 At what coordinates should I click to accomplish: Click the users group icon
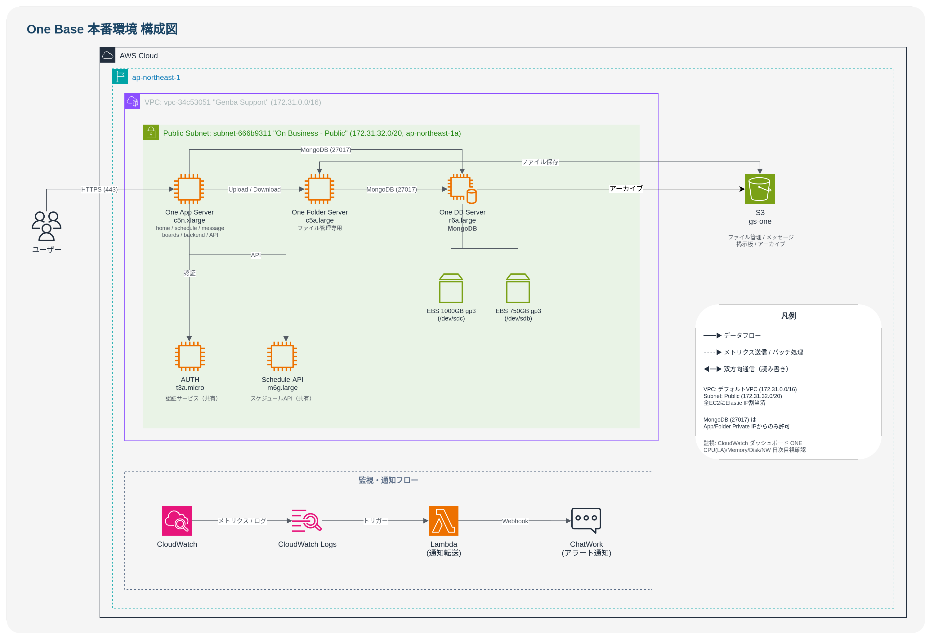(x=46, y=226)
